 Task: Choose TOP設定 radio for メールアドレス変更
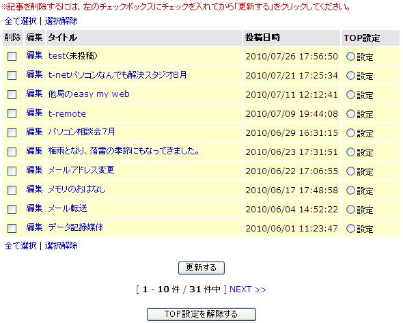pos(350,171)
